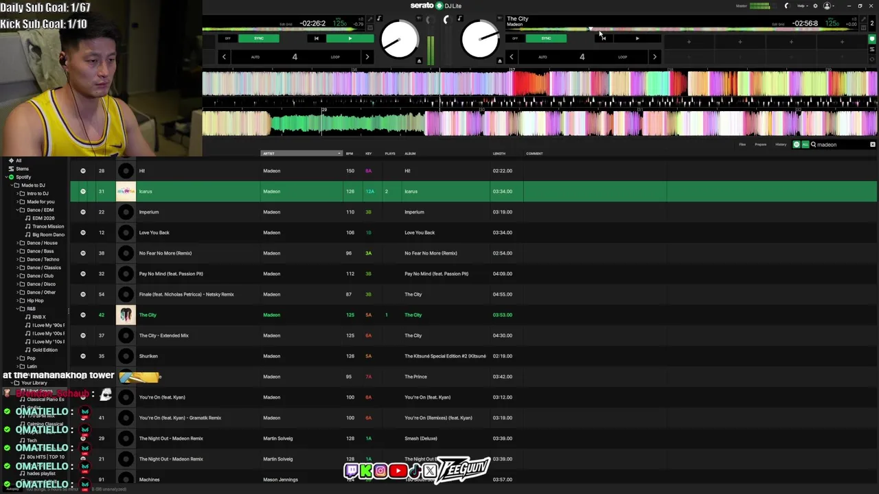Open the Gold Edition playlist
The image size is (879, 494).
pyautogui.click(x=45, y=350)
